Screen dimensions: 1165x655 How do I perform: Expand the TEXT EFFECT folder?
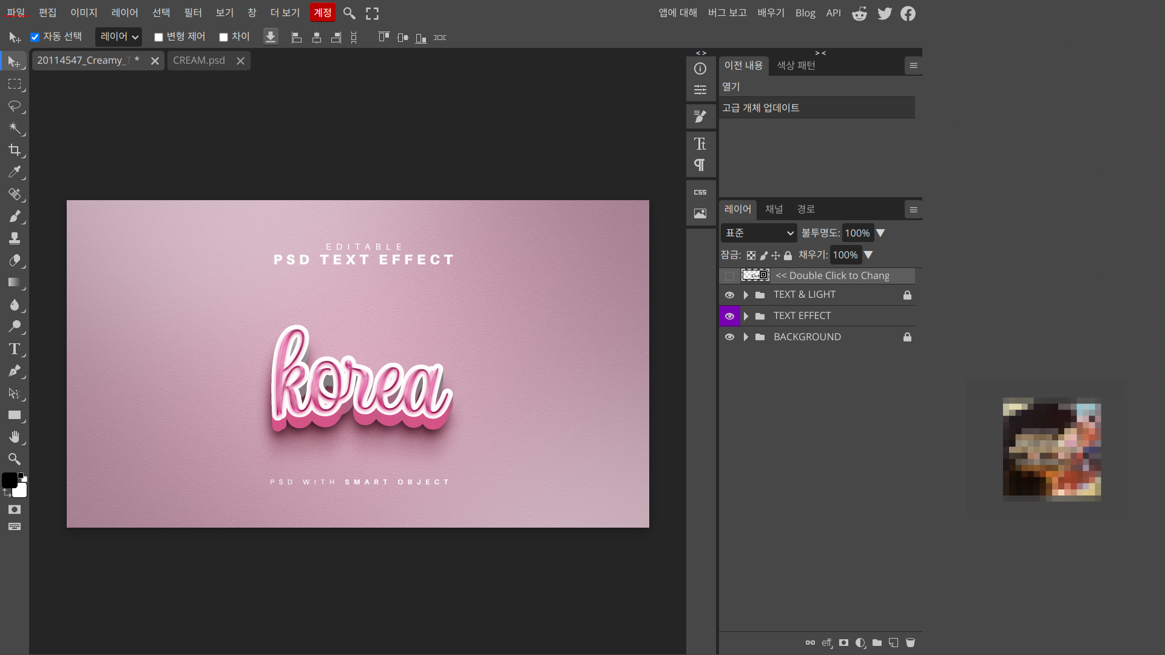tap(746, 316)
